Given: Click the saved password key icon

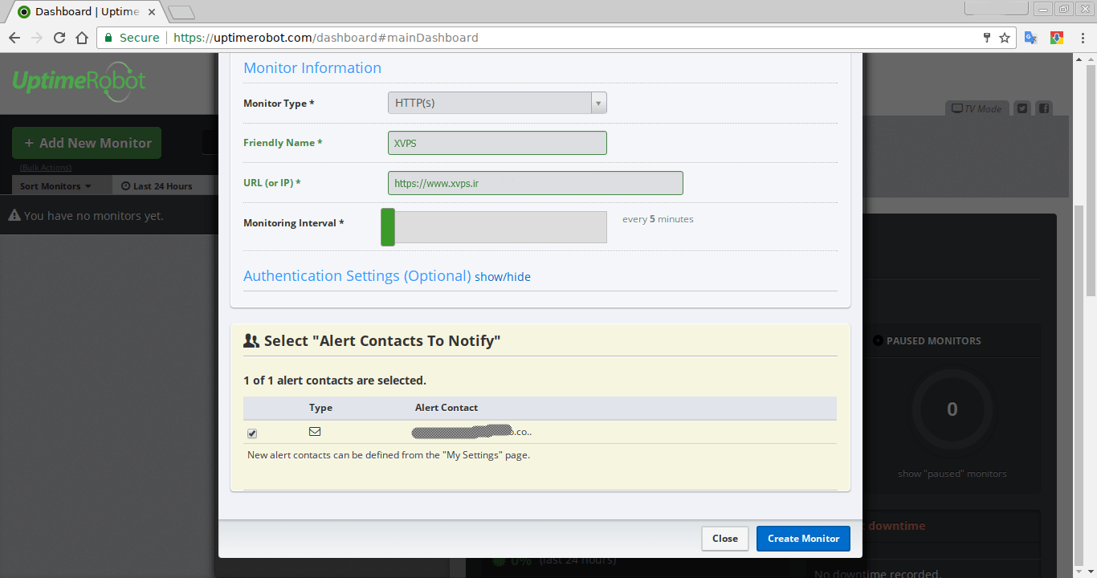Looking at the screenshot, I should pos(987,38).
